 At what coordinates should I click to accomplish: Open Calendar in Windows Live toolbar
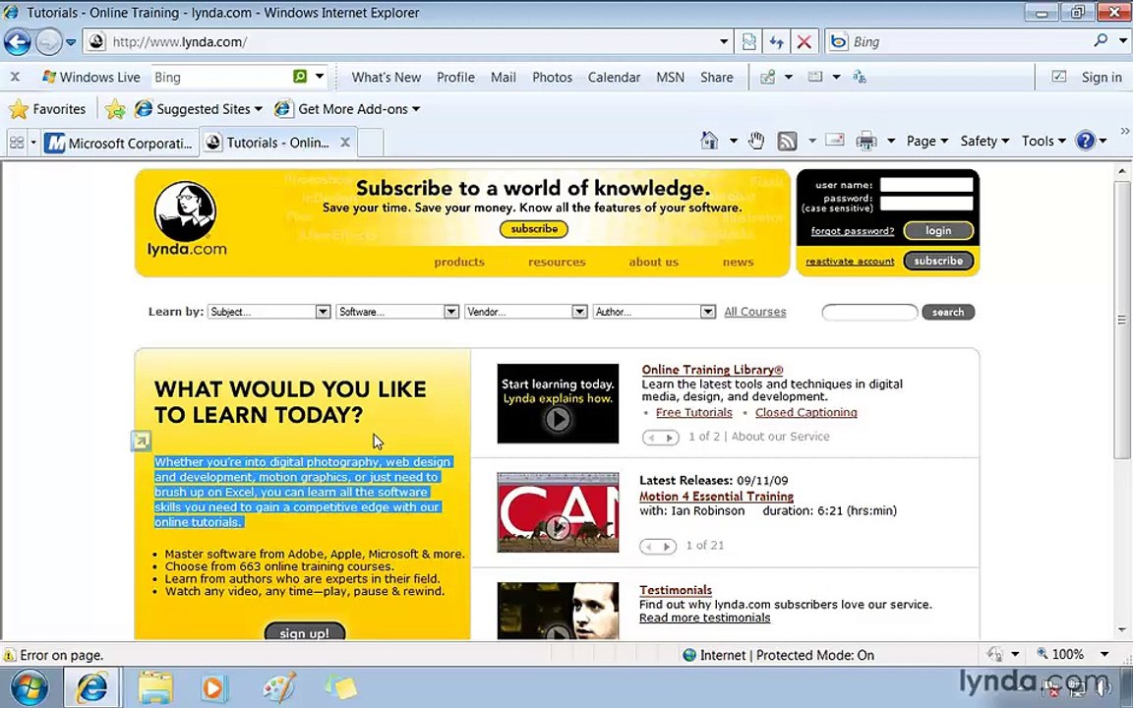pos(614,77)
